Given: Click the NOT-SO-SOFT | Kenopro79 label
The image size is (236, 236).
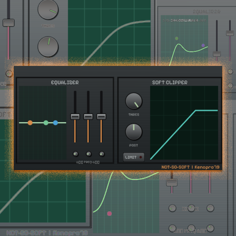Looking at the screenshot, I should 190,167.
